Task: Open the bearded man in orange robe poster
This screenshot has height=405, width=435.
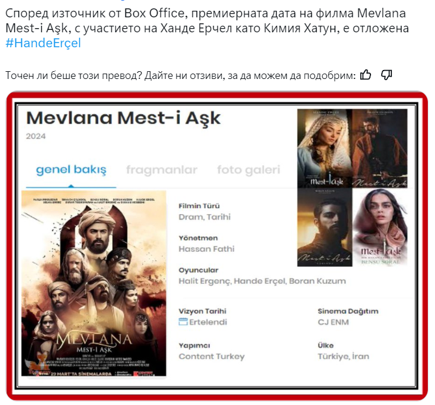Action: 380,148
